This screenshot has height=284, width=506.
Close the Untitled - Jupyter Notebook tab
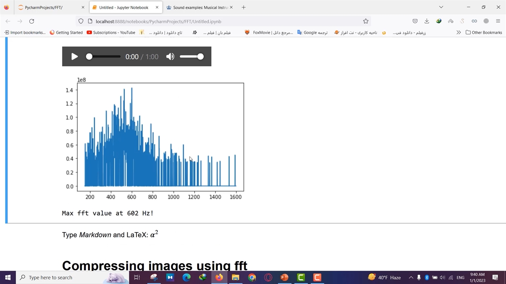157,7
